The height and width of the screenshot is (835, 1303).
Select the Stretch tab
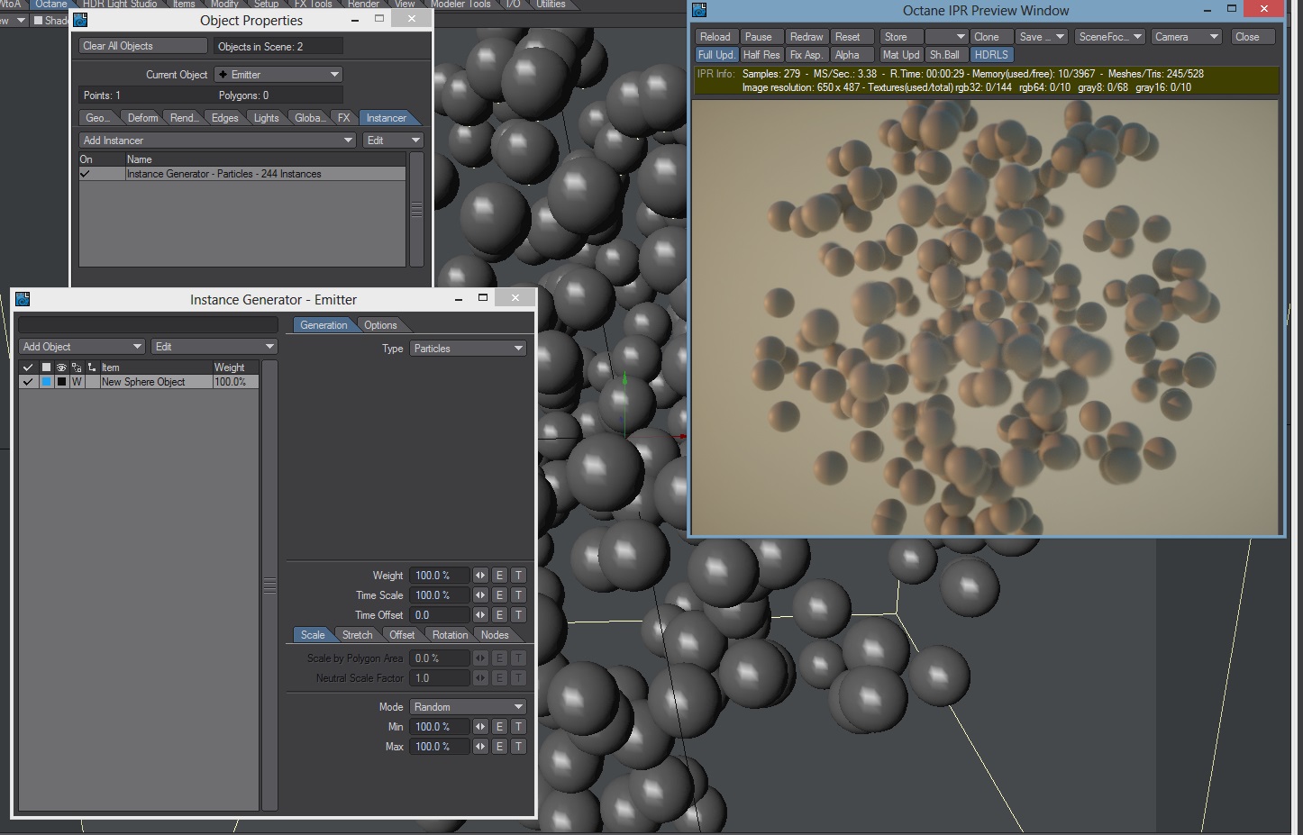pyautogui.click(x=357, y=635)
